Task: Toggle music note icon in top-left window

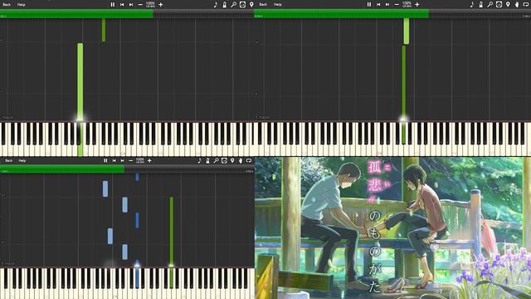Action: [216, 4]
